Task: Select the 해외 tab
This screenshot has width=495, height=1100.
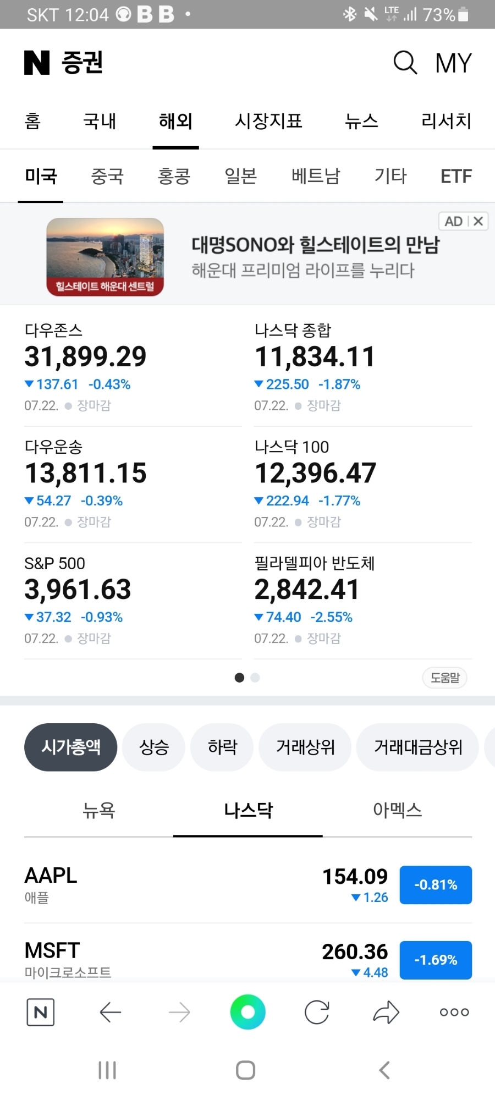Action: pyautogui.click(x=175, y=121)
